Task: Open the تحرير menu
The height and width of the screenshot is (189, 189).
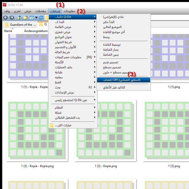Action: 17,11
